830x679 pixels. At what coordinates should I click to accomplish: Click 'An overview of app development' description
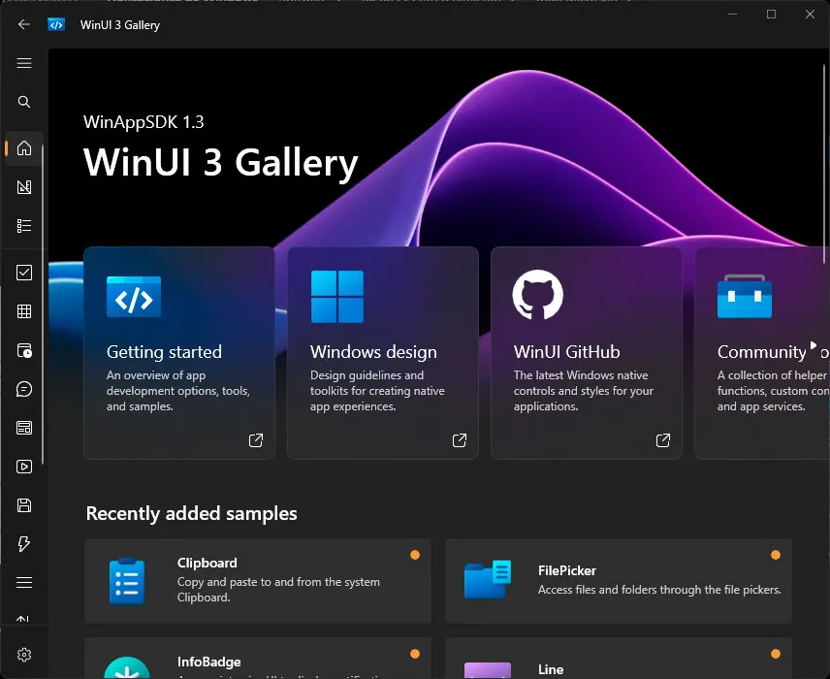click(x=178, y=391)
